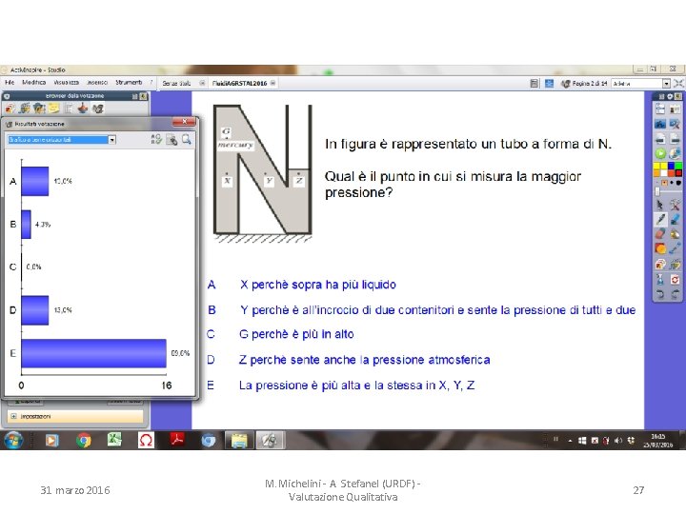
Task: Choose the blue color swatch
Action: 671,166
